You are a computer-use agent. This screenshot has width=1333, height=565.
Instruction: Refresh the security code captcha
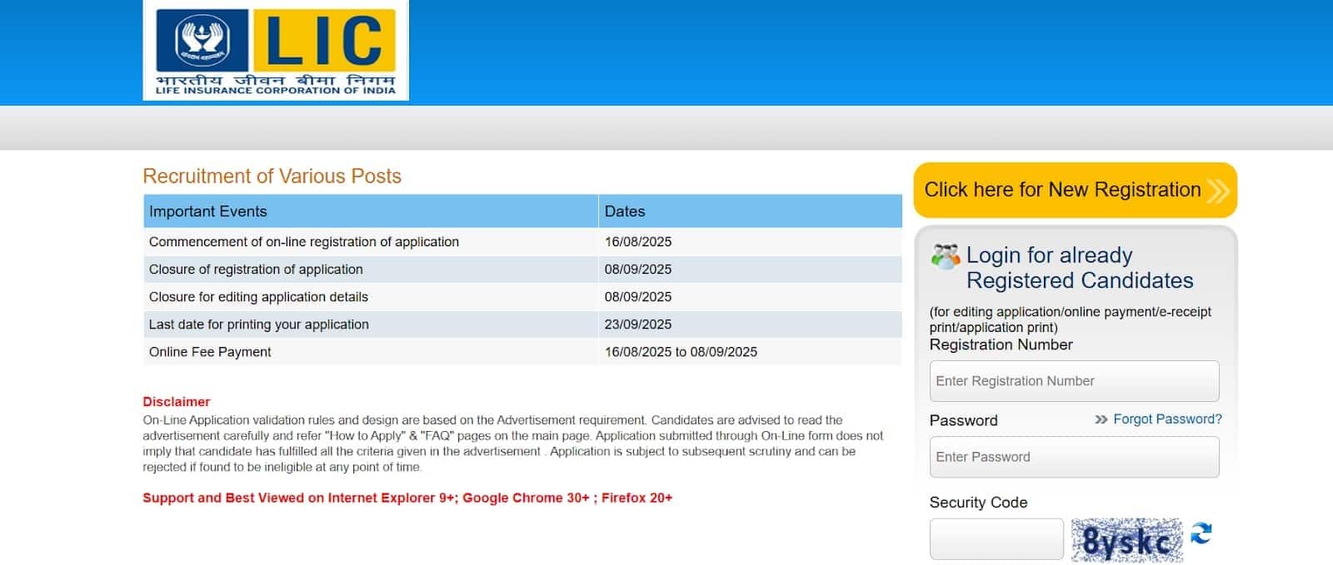(x=1201, y=533)
